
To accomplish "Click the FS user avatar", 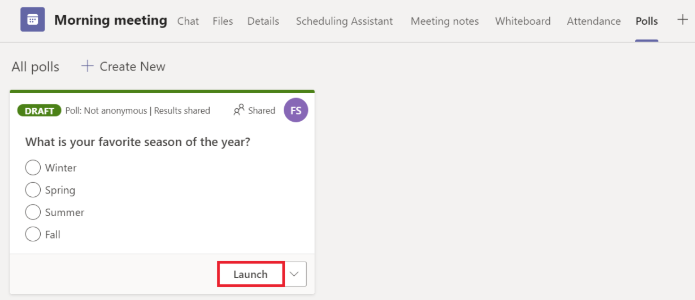I will point(296,111).
